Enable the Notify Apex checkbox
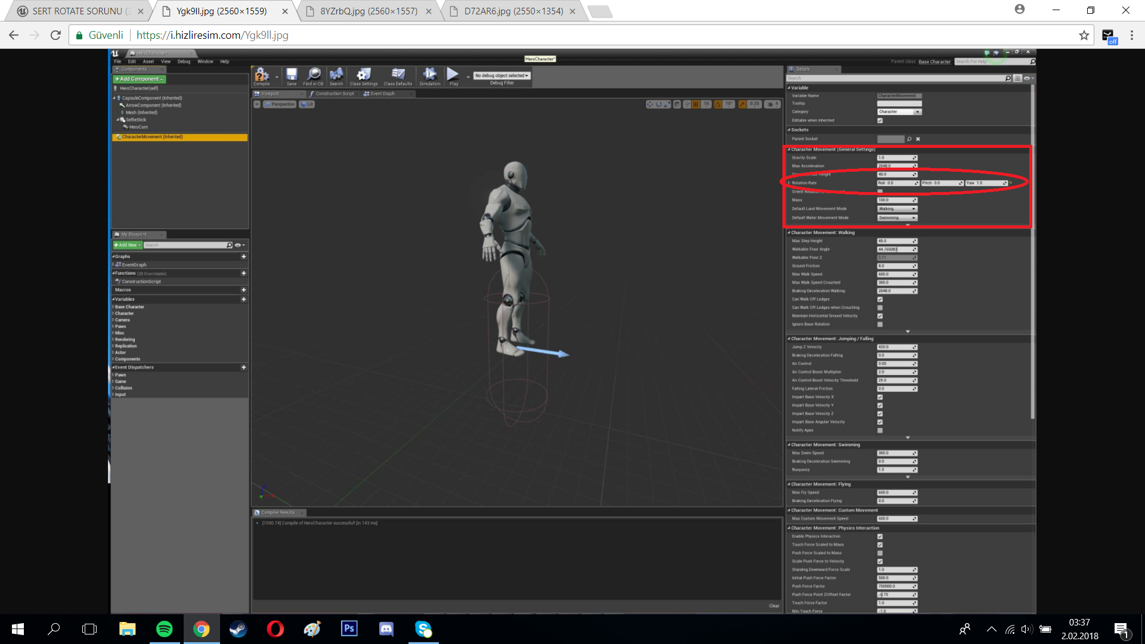Viewport: 1145px width, 644px height. [x=880, y=431]
